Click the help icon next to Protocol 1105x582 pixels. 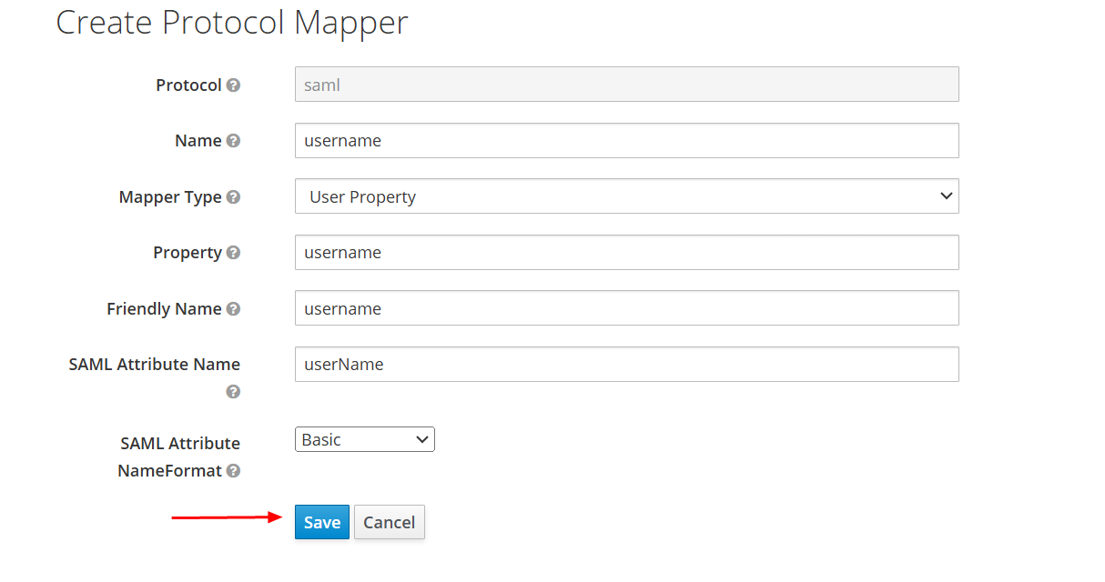click(x=233, y=85)
